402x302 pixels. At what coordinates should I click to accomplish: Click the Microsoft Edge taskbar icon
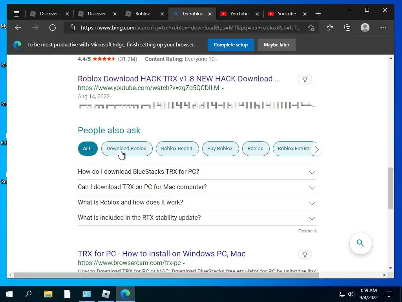point(125,294)
